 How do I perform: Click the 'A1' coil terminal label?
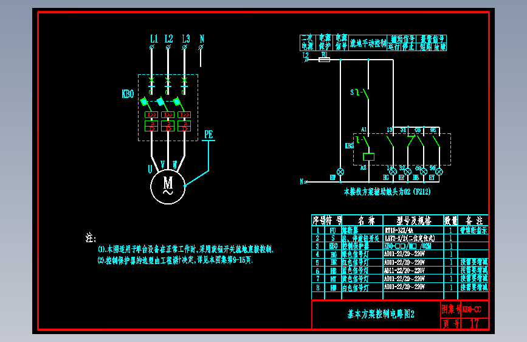click(363, 130)
